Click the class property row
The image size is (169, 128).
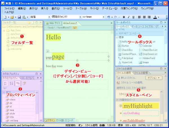[x=12, y=99]
